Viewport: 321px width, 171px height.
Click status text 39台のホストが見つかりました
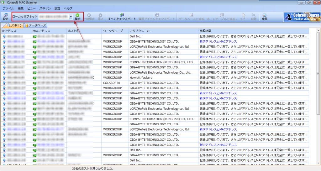[93, 169]
